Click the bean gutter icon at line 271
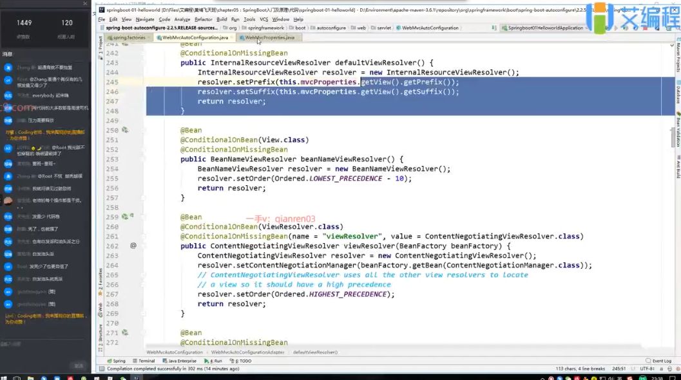This screenshot has width=681, height=380. click(124, 332)
